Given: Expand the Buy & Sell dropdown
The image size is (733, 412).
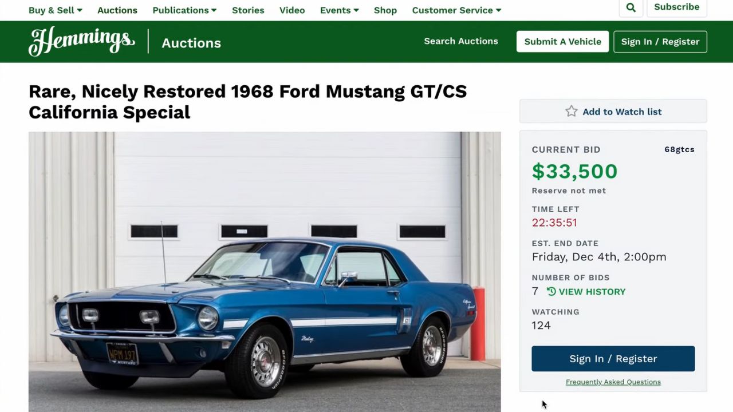Looking at the screenshot, I should tap(55, 10).
